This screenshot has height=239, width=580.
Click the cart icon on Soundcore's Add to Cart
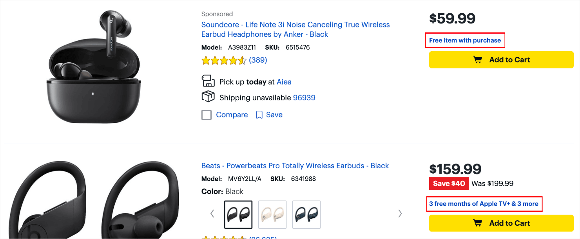477,60
